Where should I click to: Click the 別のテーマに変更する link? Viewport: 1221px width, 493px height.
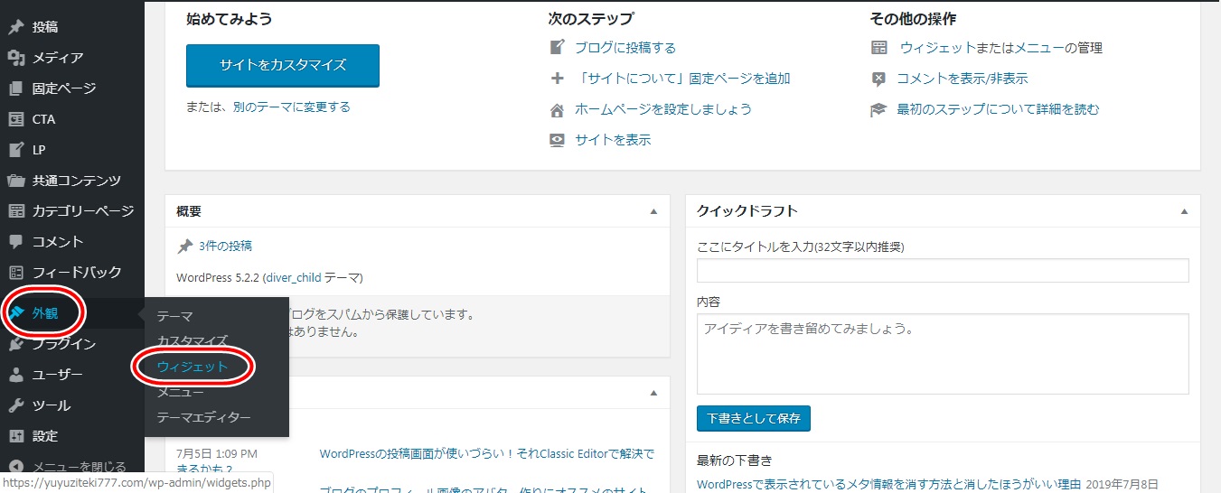[291, 107]
